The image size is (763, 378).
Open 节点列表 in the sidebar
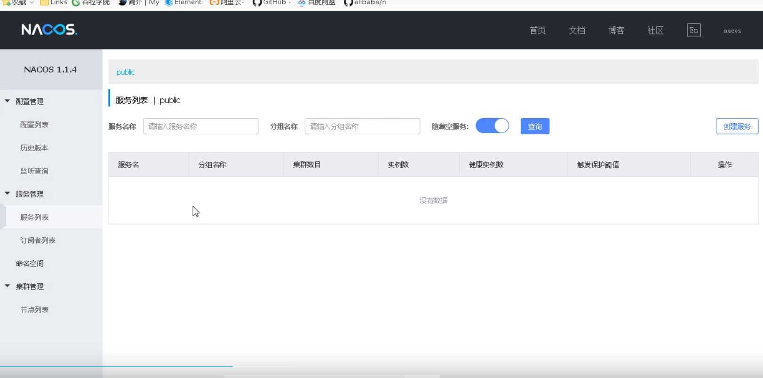click(x=34, y=310)
